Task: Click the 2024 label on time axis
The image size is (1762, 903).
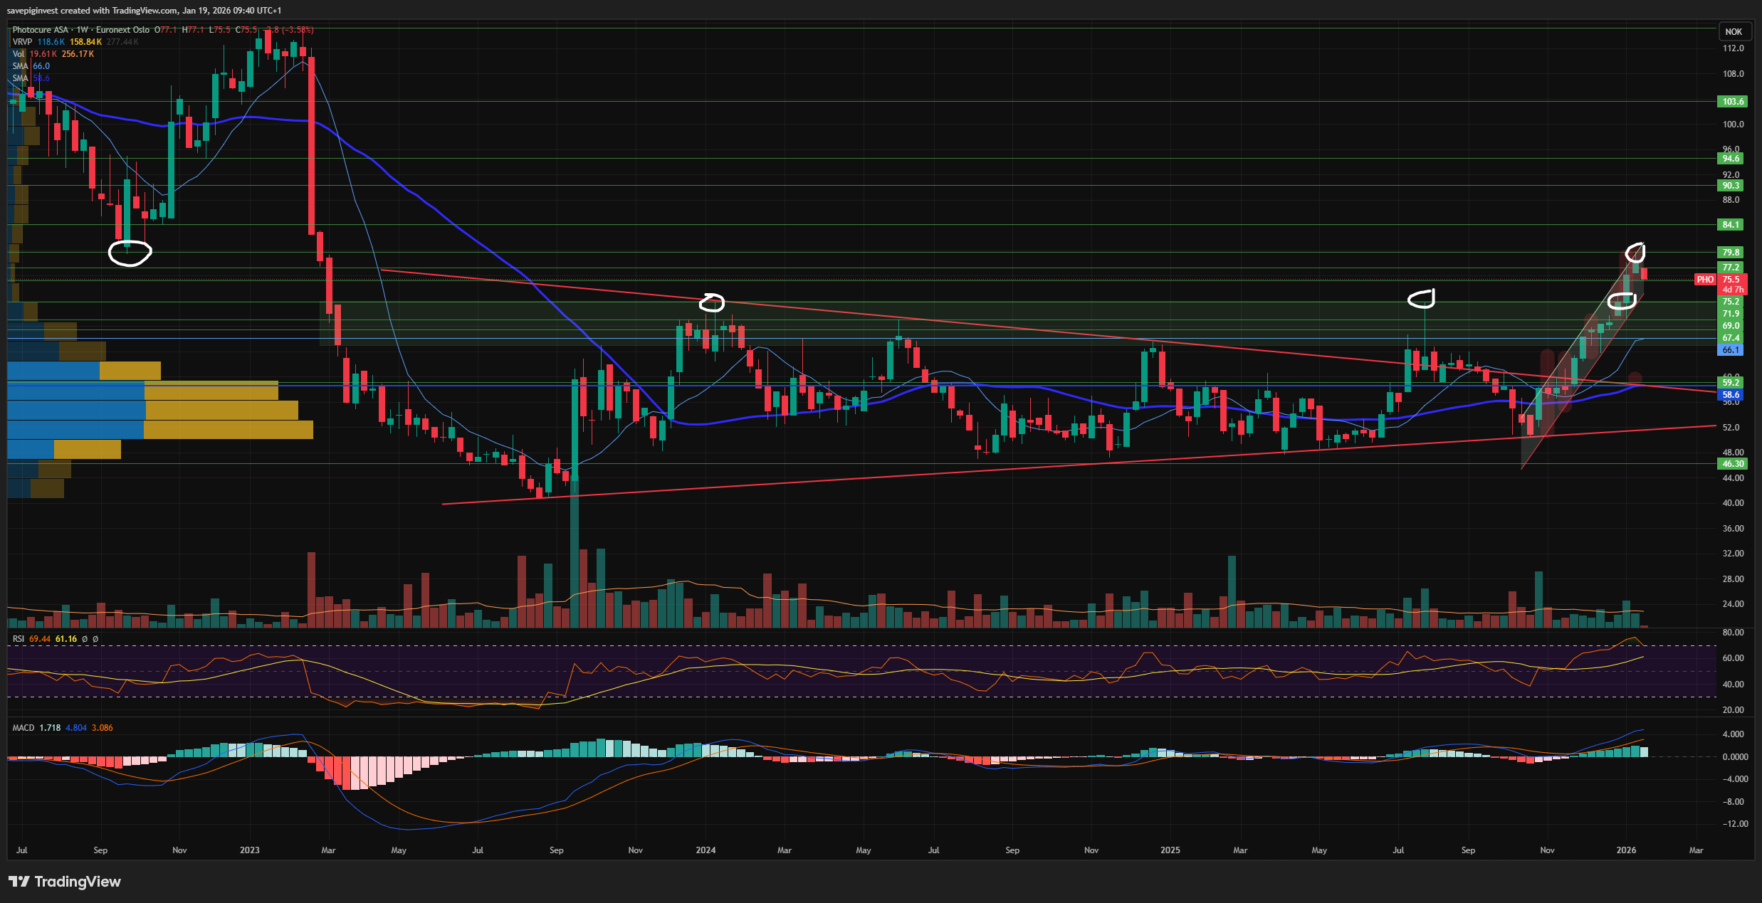Action: (706, 850)
